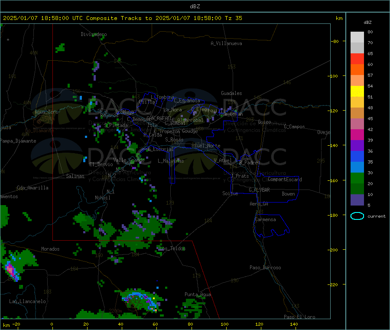Select the 'Carmensa' place label
390x330 pixels.
(x=265, y=219)
